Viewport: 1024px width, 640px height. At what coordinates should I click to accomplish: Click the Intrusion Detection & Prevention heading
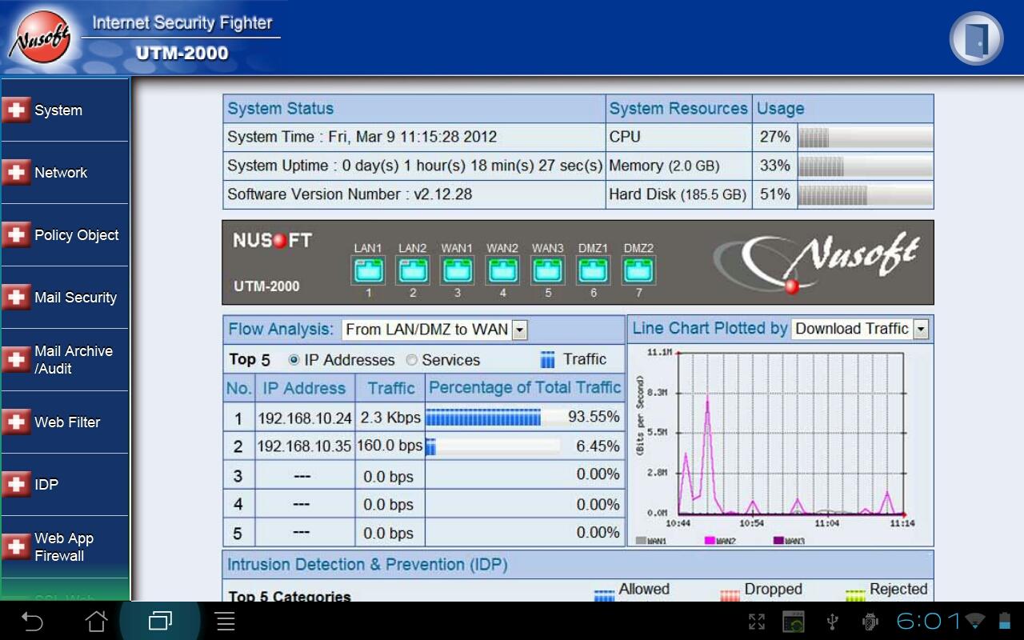[x=367, y=565]
